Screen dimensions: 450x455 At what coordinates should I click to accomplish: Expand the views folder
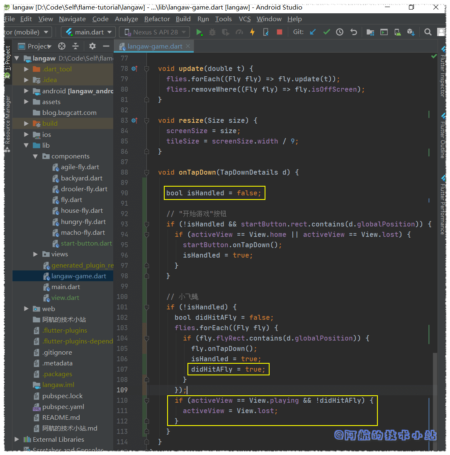(36, 254)
